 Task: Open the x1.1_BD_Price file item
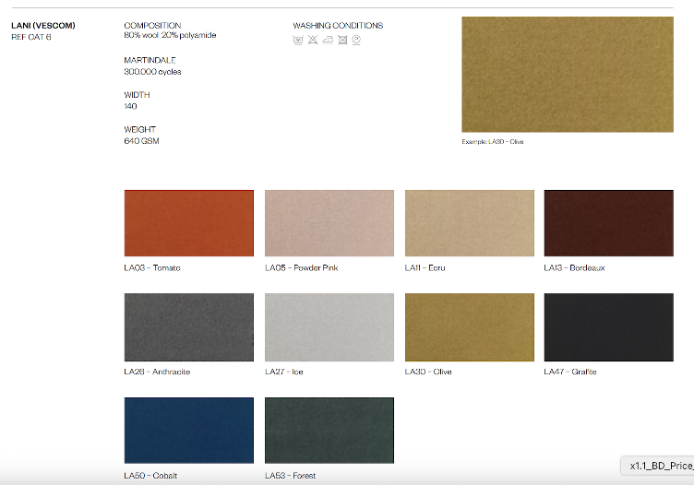pyautogui.click(x=660, y=466)
